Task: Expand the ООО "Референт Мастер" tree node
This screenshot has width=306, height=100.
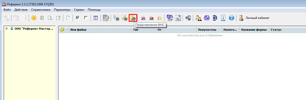Action: tap(6, 29)
